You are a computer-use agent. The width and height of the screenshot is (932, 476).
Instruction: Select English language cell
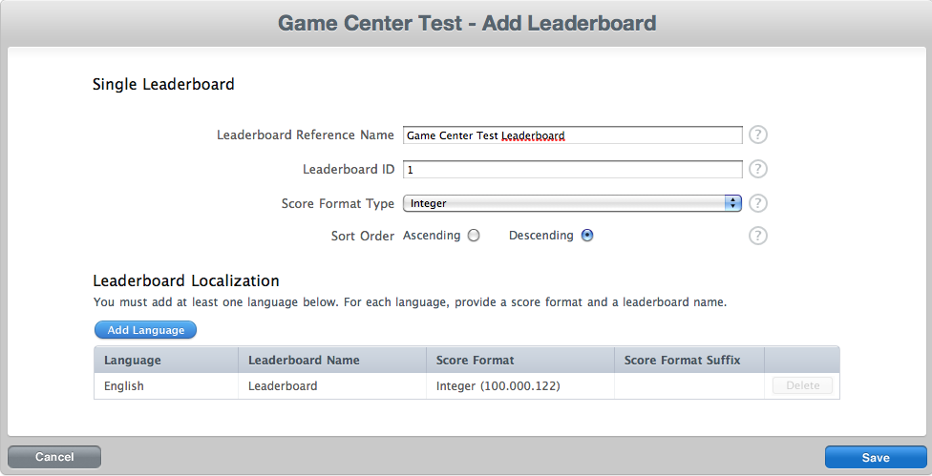166,385
